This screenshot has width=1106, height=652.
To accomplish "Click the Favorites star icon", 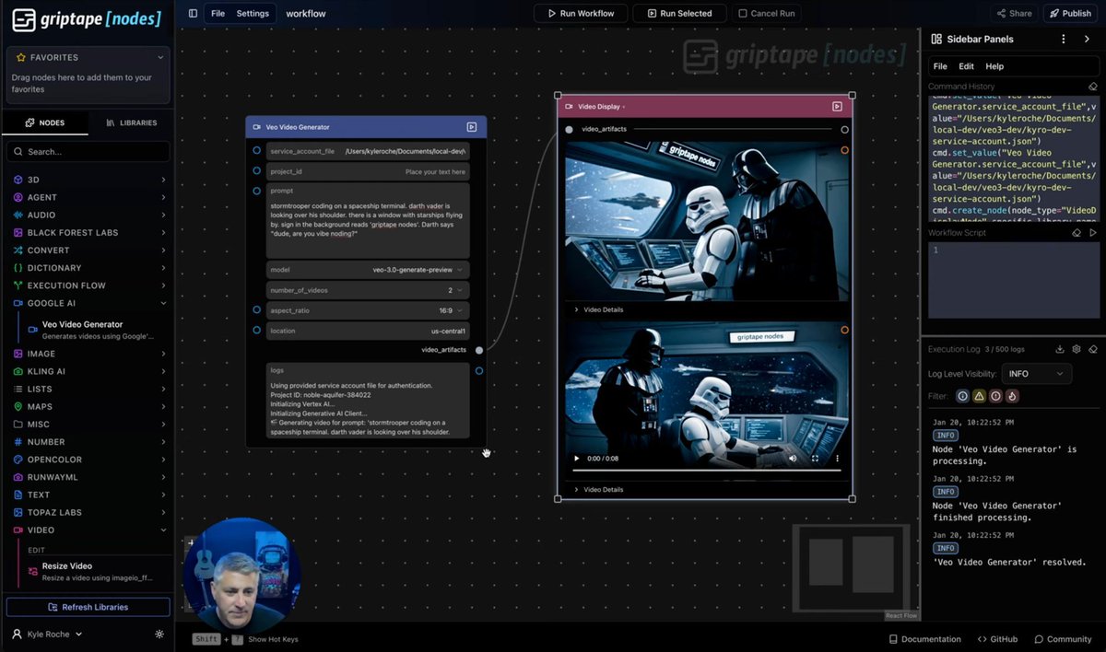I will (20, 57).
